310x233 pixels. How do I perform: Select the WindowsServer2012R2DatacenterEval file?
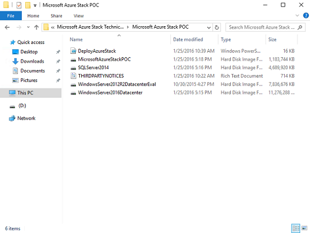coord(117,85)
